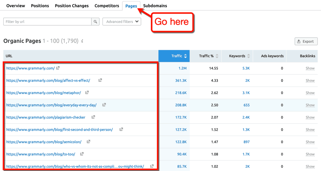Screen dimensions: 321x171
Task: Click the 208.8K traffic value
Action: pos(181,105)
